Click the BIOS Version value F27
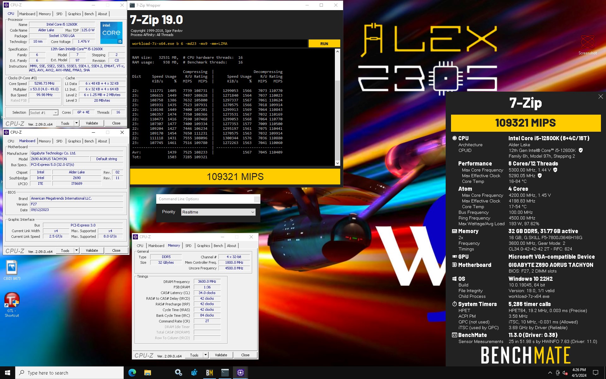The height and width of the screenshot is (379, 606). coord(76,204)
